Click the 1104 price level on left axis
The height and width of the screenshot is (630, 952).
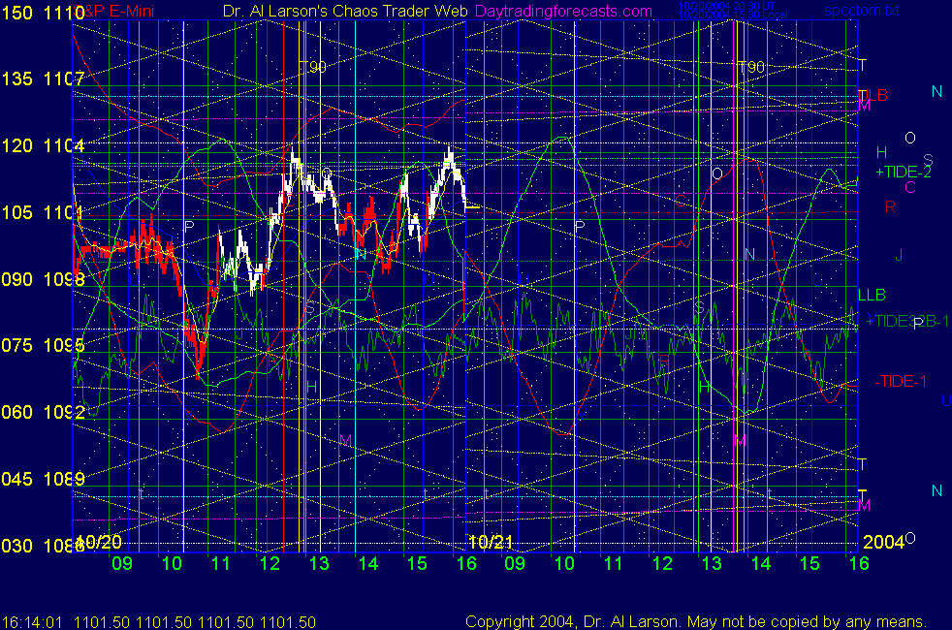click(x=63, y=145)
